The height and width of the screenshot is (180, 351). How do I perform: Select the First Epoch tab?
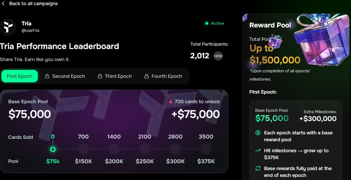(x=20, y=76)
